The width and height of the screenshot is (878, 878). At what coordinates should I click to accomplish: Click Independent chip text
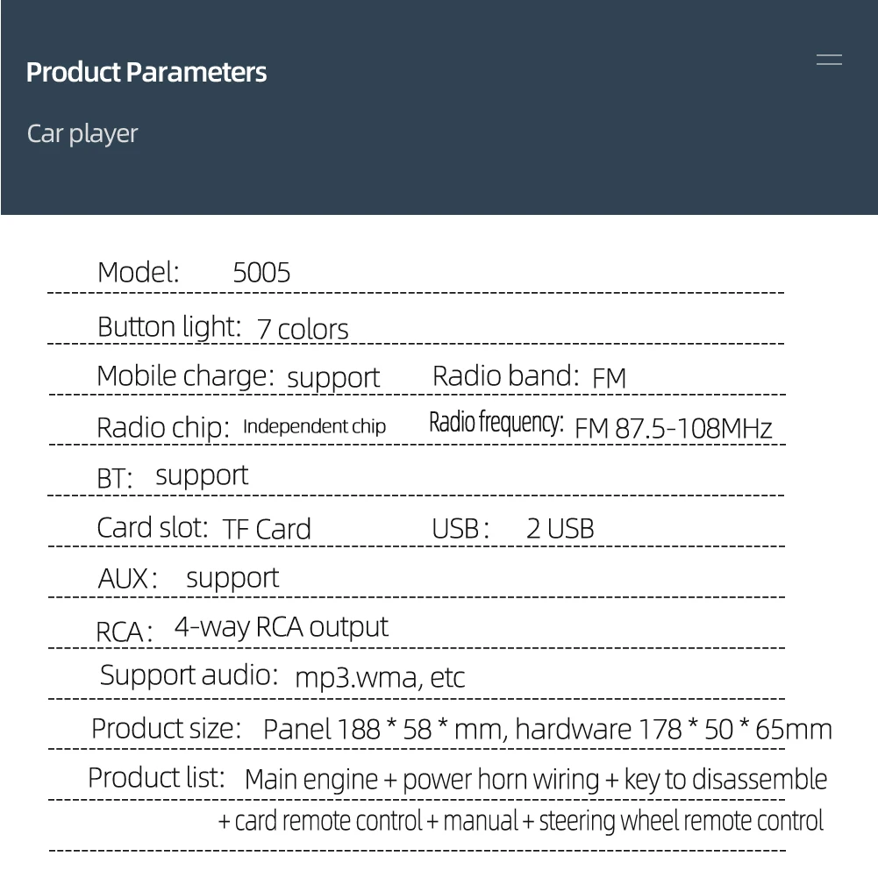tap(314, 426)
